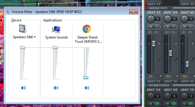Click Software Playback ADAT 5/6 channel name
The width and height of the screenshot is (195, 107).
point(171,90)
